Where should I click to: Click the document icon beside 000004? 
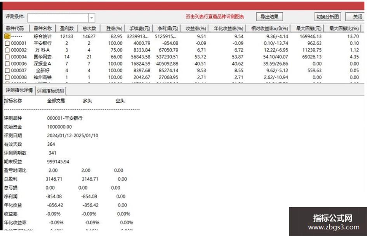(x=7, y=57)
